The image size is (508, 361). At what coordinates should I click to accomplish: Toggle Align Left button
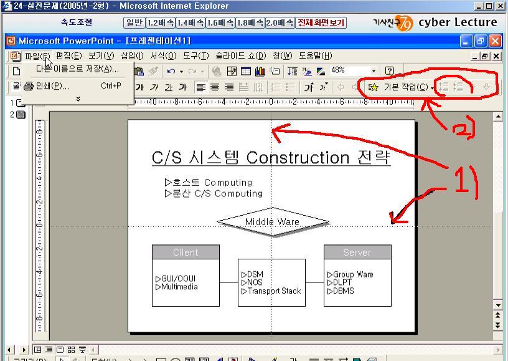201,87
